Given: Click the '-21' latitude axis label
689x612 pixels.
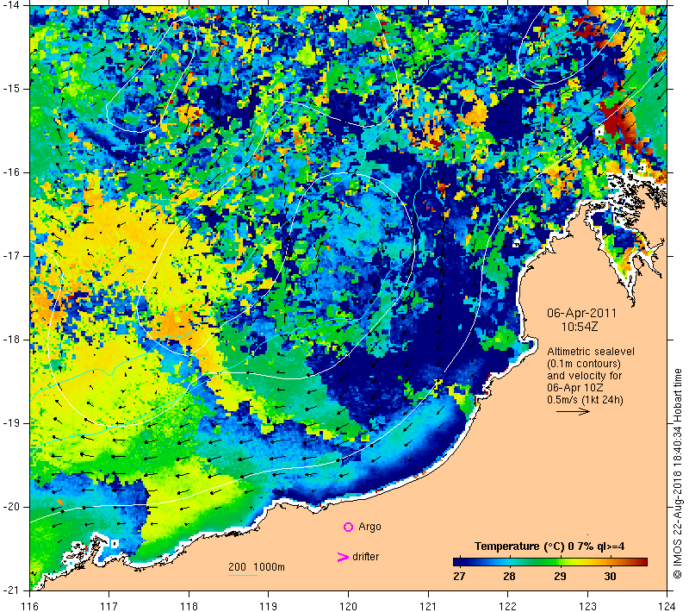Looking at the screenshot, I should [x=10, y=590].
